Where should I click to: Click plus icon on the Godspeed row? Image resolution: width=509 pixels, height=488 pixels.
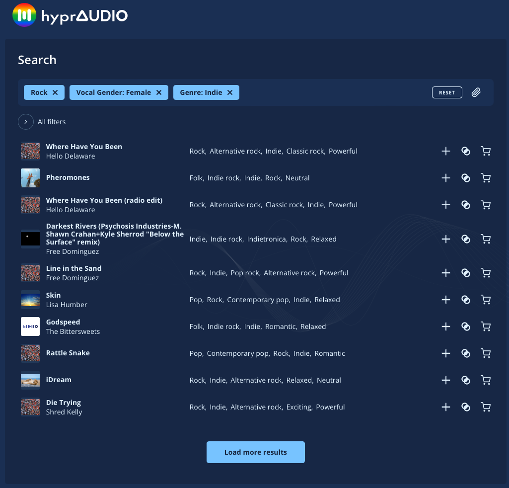(x=446, y=326)
